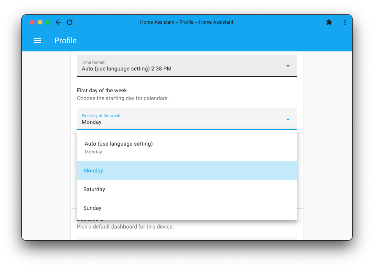This screenshot has height=269, width=374.
Task: Open the browser extensions puzzle icon
Action: pyautogui.click(x=329, y=22)
